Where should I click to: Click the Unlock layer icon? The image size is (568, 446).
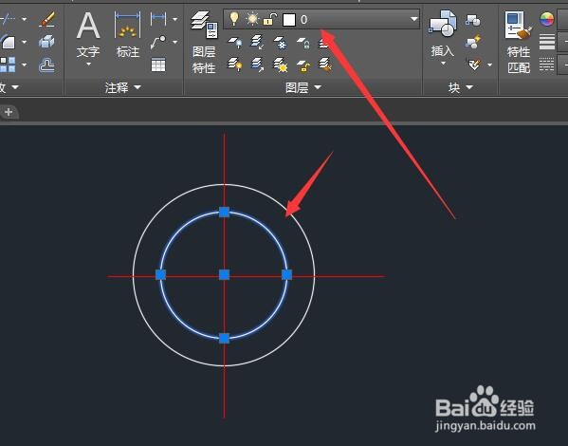302,65
